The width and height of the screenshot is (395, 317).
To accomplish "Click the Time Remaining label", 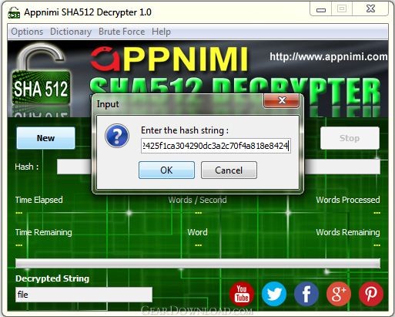I will coord(44,232).
